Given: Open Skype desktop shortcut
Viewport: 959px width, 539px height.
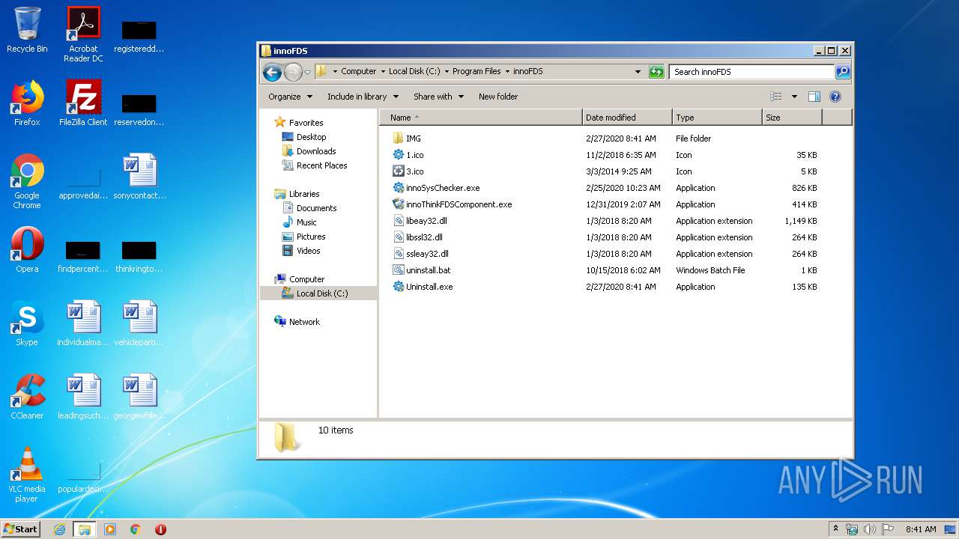Looking at the screenshot, I should (x=27, y=324).
